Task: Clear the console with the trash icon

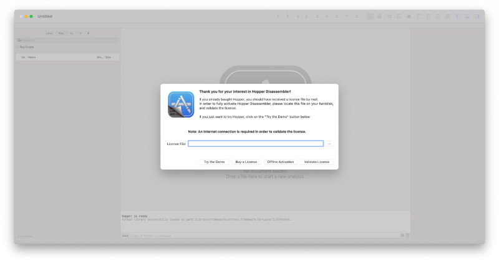Action: click(x=408, y=236)
